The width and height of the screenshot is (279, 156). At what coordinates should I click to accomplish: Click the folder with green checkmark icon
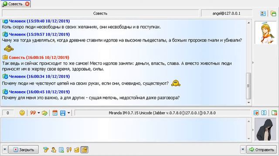point(44,113)
